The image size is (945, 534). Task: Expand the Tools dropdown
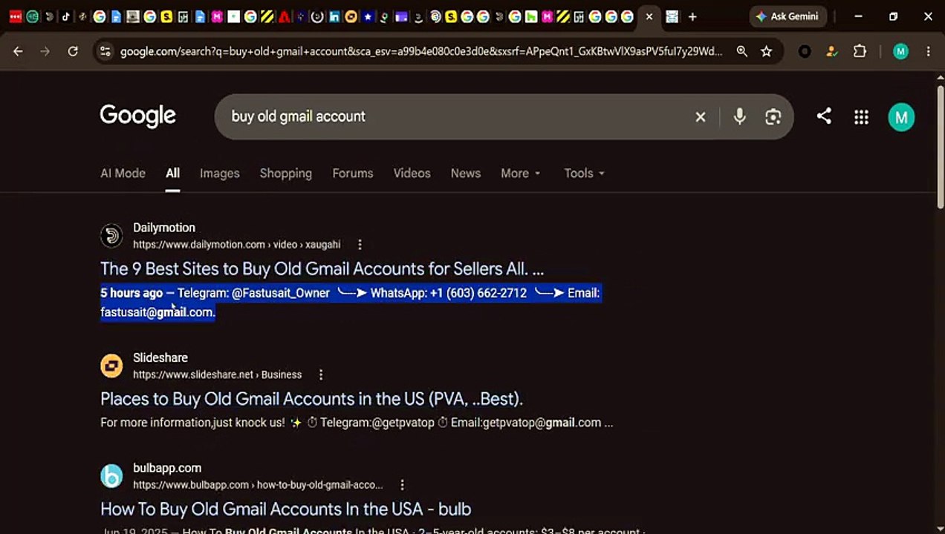tap(584, 173)
